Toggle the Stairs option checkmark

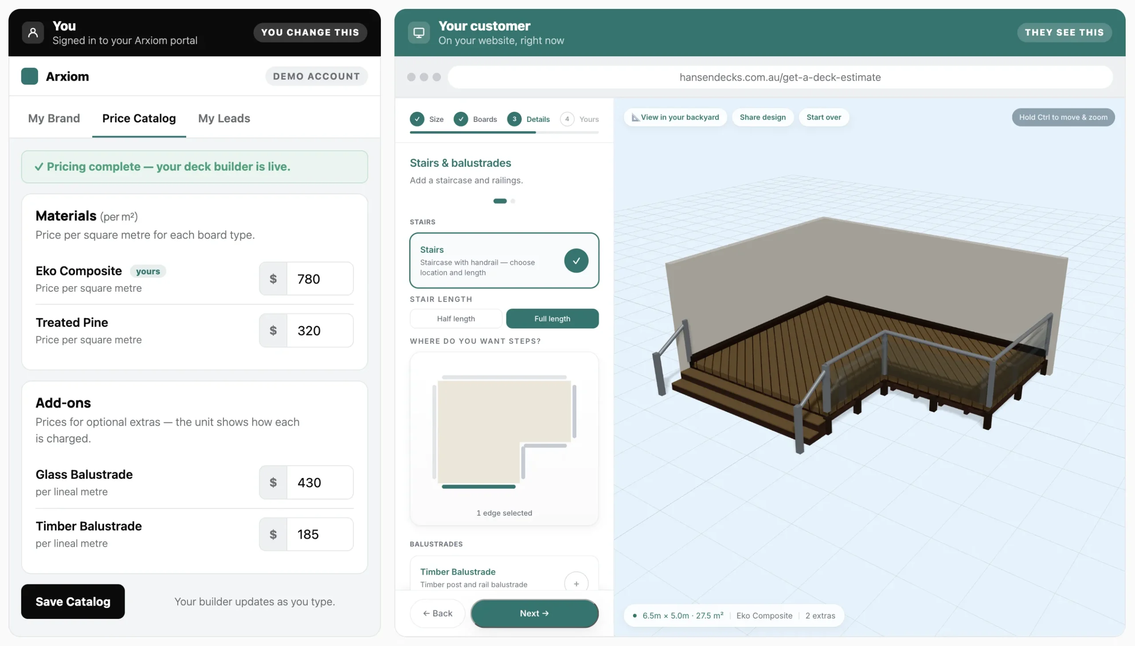click(576, 261)
